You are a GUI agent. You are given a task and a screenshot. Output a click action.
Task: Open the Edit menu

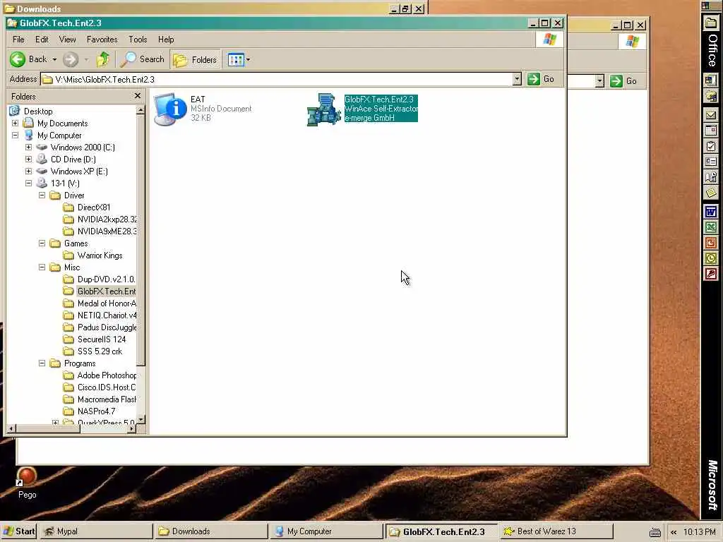point(42,40)
